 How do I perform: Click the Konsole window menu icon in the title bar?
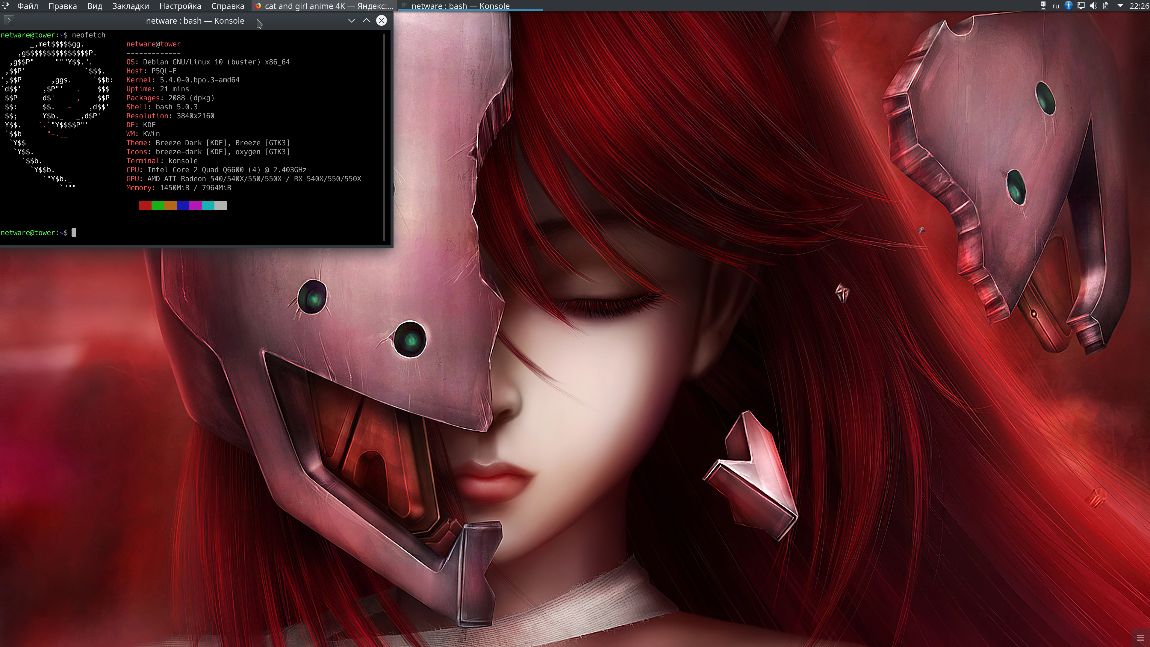pyautogui.click(x=8, y=20)
